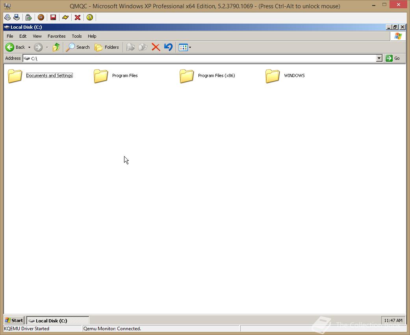Image resolution: width=410 pixels, height=335 pixels.
Task: Click the red X stop icon in QMQC toolbar
Action: [78, 17]
